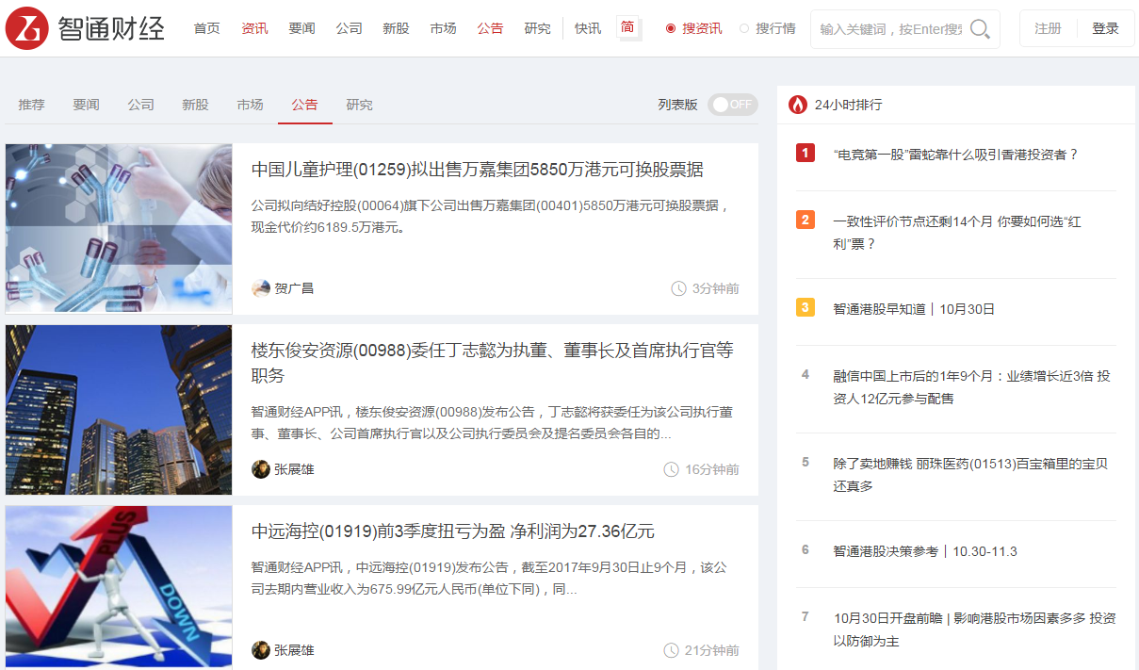Switch to the 研究 content tab
Screen dimensions: 1139x670
(359, 105)
